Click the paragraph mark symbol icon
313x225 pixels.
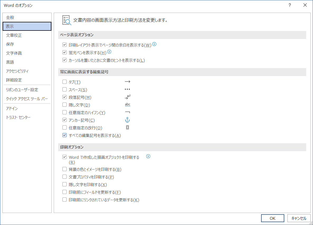127,97
